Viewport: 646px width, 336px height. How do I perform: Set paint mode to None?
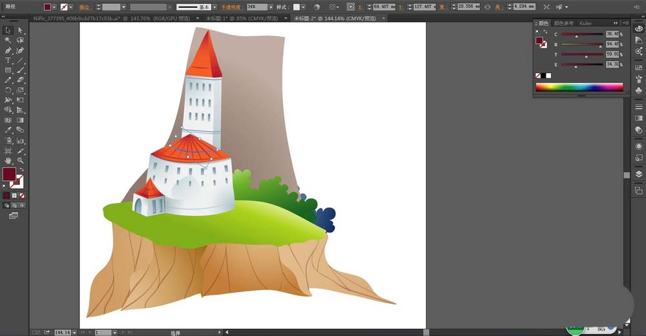point(22,195)
